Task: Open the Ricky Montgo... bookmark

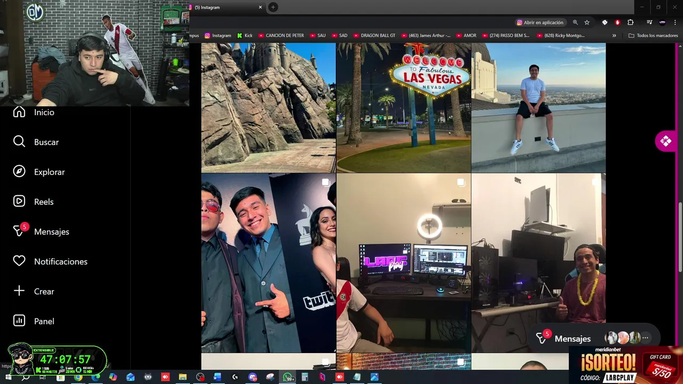Action: (x=560, y=36)
